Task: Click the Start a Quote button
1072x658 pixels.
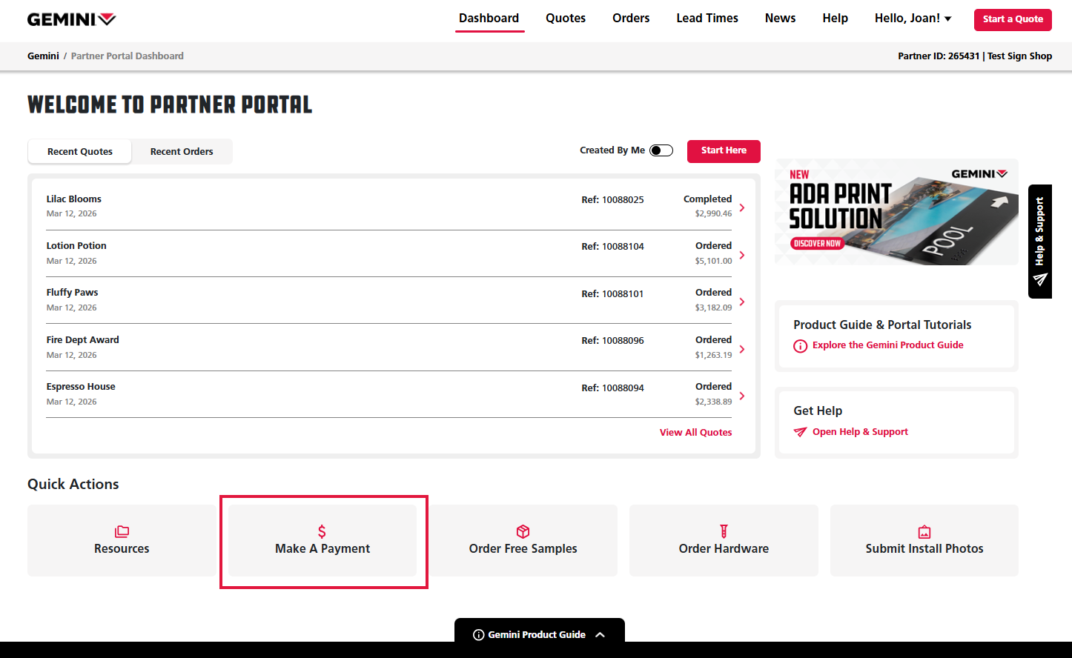Action: pos(1012,19)
